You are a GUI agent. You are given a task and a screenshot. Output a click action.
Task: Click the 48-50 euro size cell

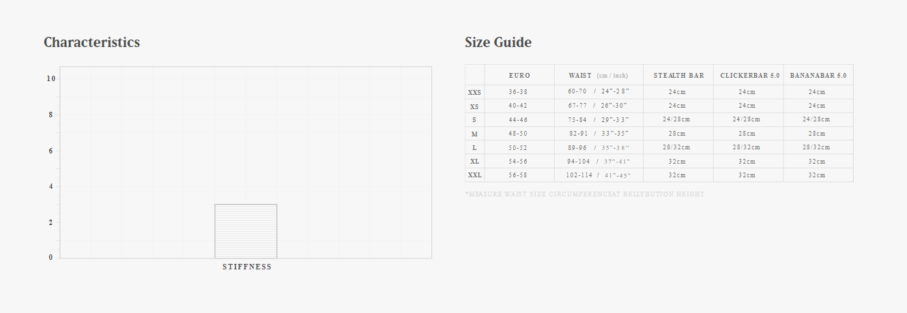click(x=518, y=134)
